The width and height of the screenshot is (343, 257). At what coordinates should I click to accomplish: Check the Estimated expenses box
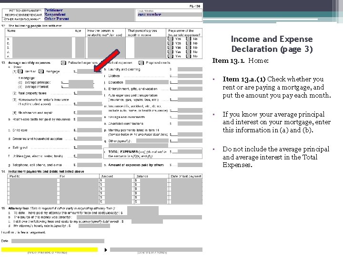pyautogui.click(x=63, y=63)
